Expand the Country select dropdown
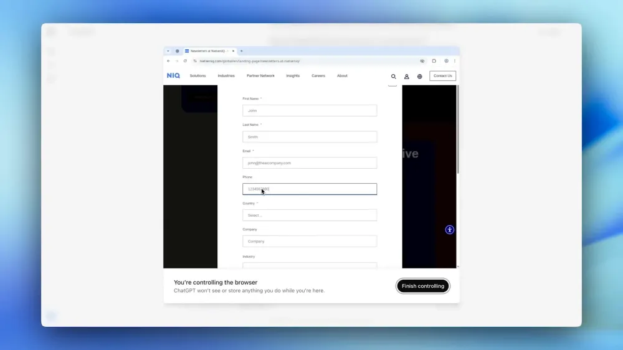623x350 pixels. click(x=310, y=215)
